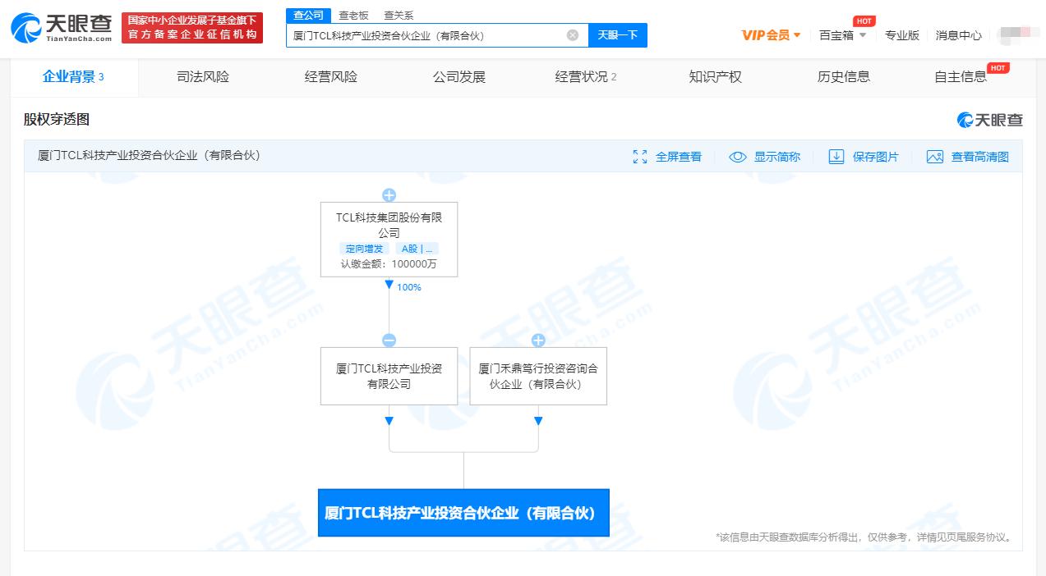1046x576 pixels.
Task: Switch to 知识产权 tab
Action: tap(715, 77)
